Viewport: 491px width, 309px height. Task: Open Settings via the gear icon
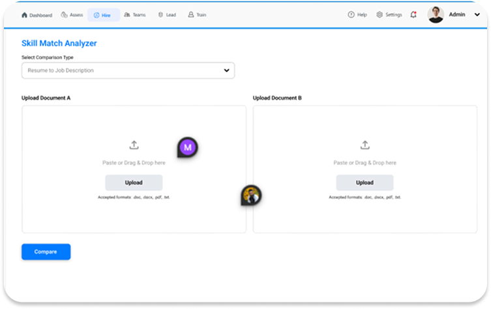(379, 15)
